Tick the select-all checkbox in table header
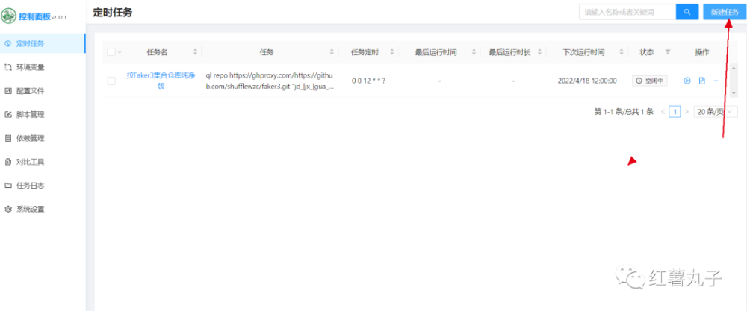Screen dimensions: 747x311 pos(111,52)
